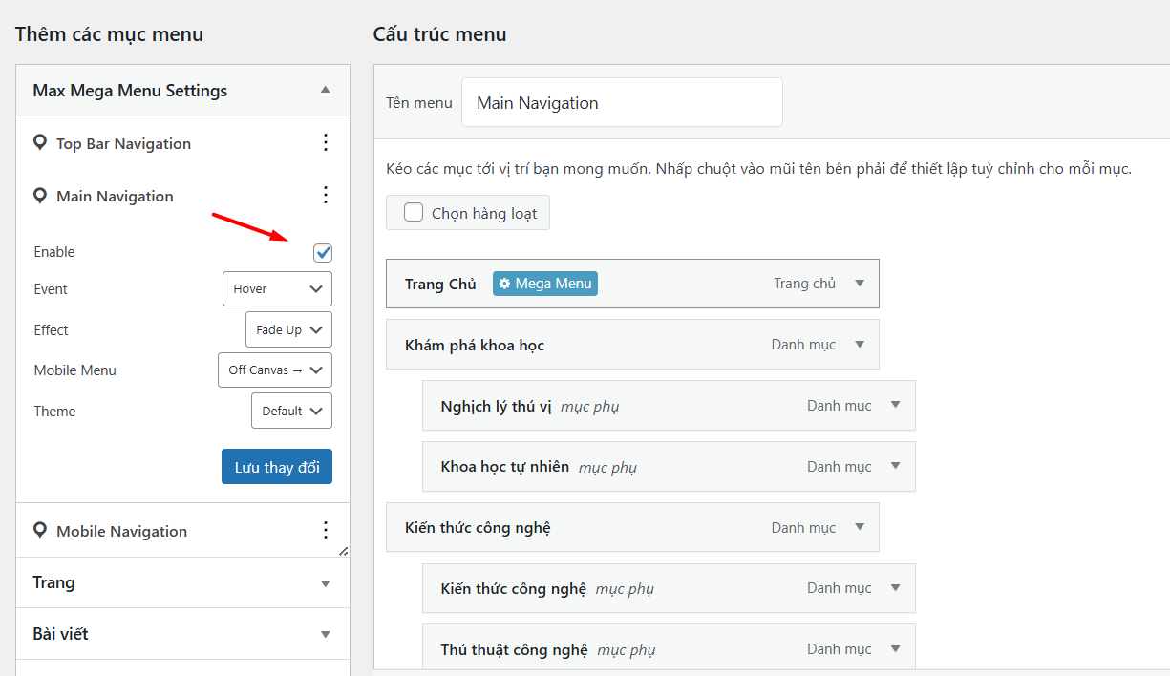
Task: Select the Top Bar Navigation location row
Action: 183,143
